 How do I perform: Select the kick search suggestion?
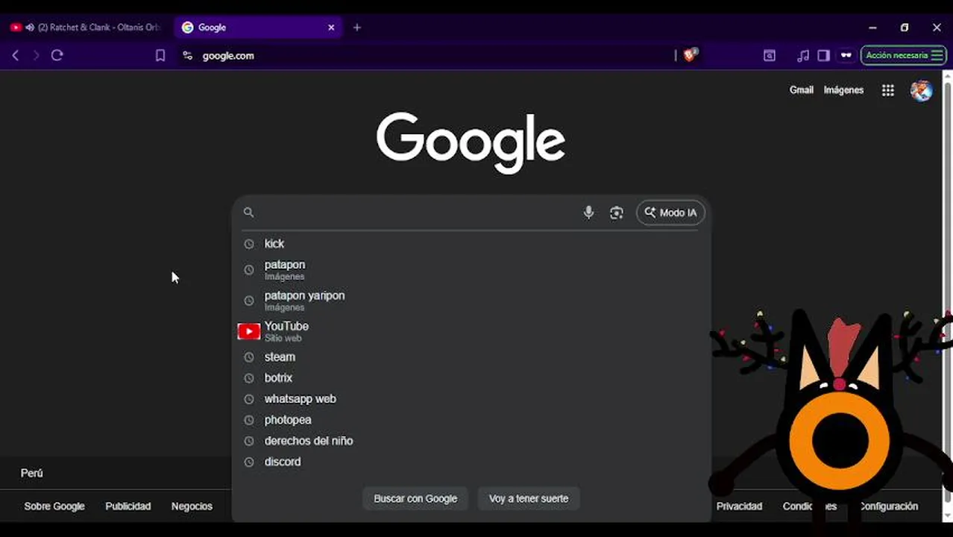pos(471,244)
